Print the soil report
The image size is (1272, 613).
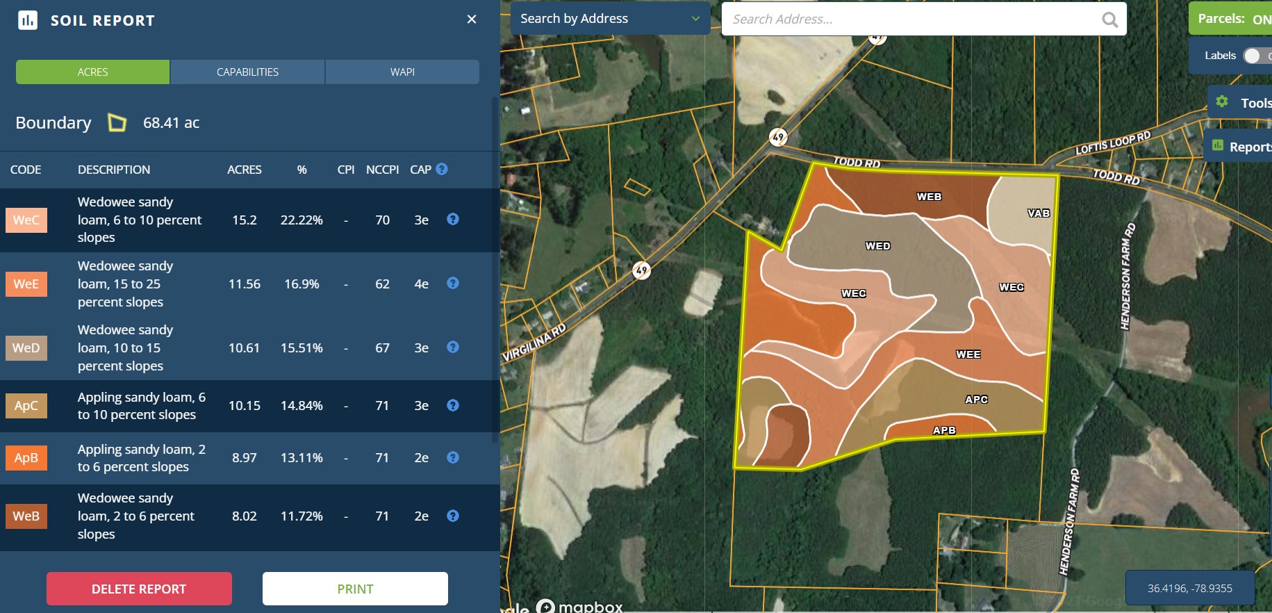355,589
